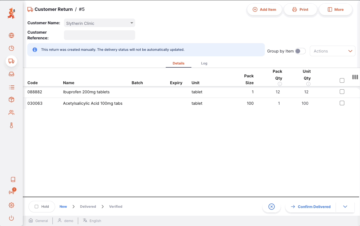This screenshot has height=226, width=360.
Task: Click the English language label
Action: (x=95, y=221)
